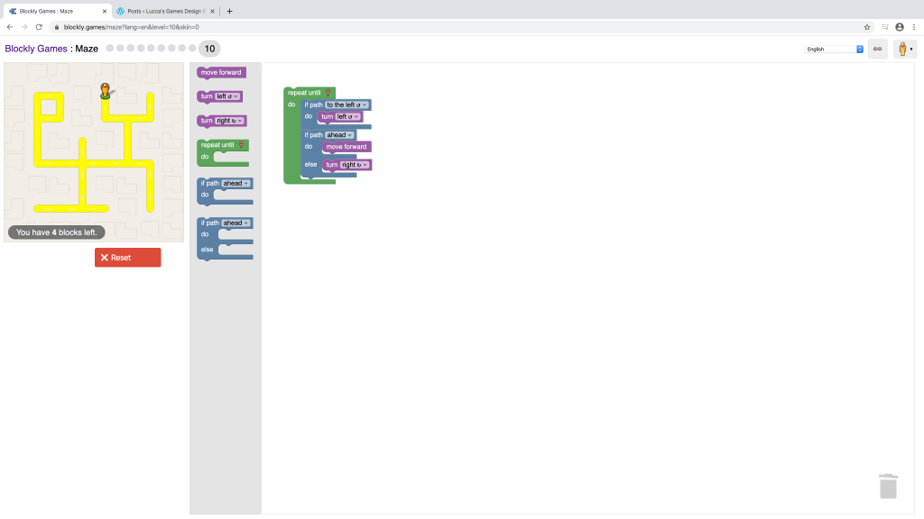Viewport: 924px width, 519px height.
Task: Follow the Blockly Games title link
Action: point(36,49)
